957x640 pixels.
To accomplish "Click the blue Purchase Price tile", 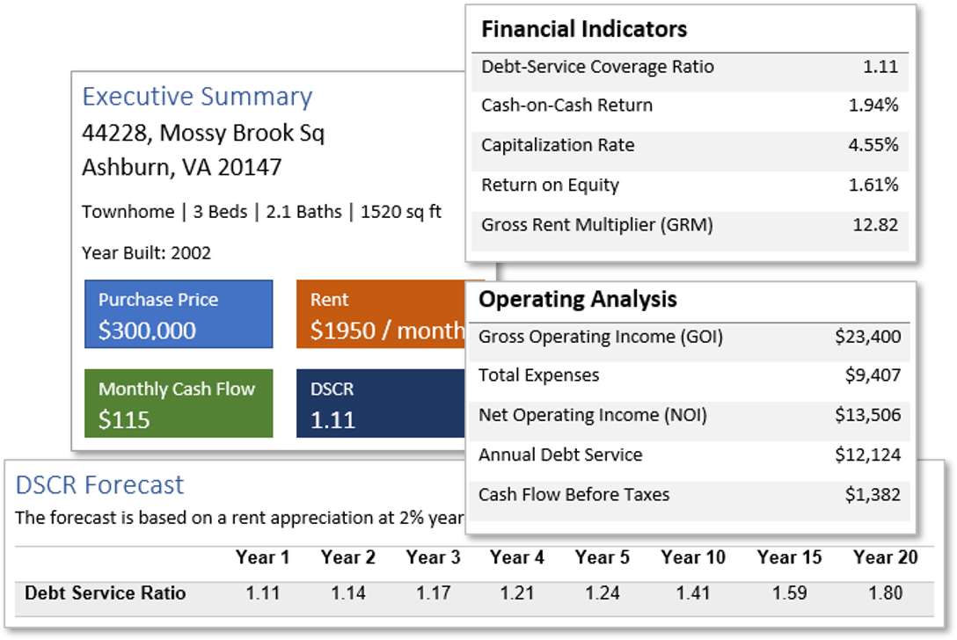I will pos(179,315).
